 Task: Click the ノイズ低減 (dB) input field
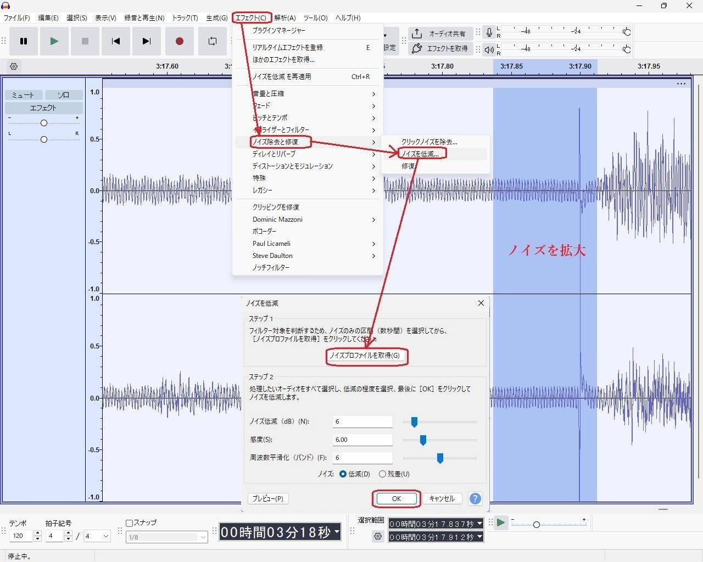point(362,421)
